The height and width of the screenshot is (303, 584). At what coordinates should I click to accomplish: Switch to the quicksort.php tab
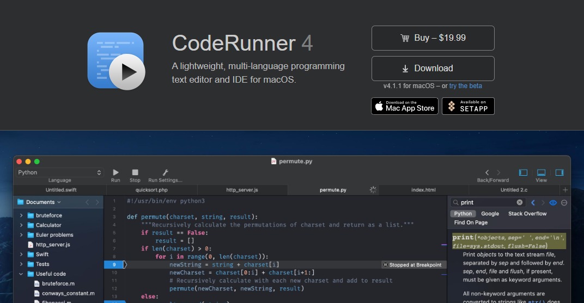coord(151,190)
